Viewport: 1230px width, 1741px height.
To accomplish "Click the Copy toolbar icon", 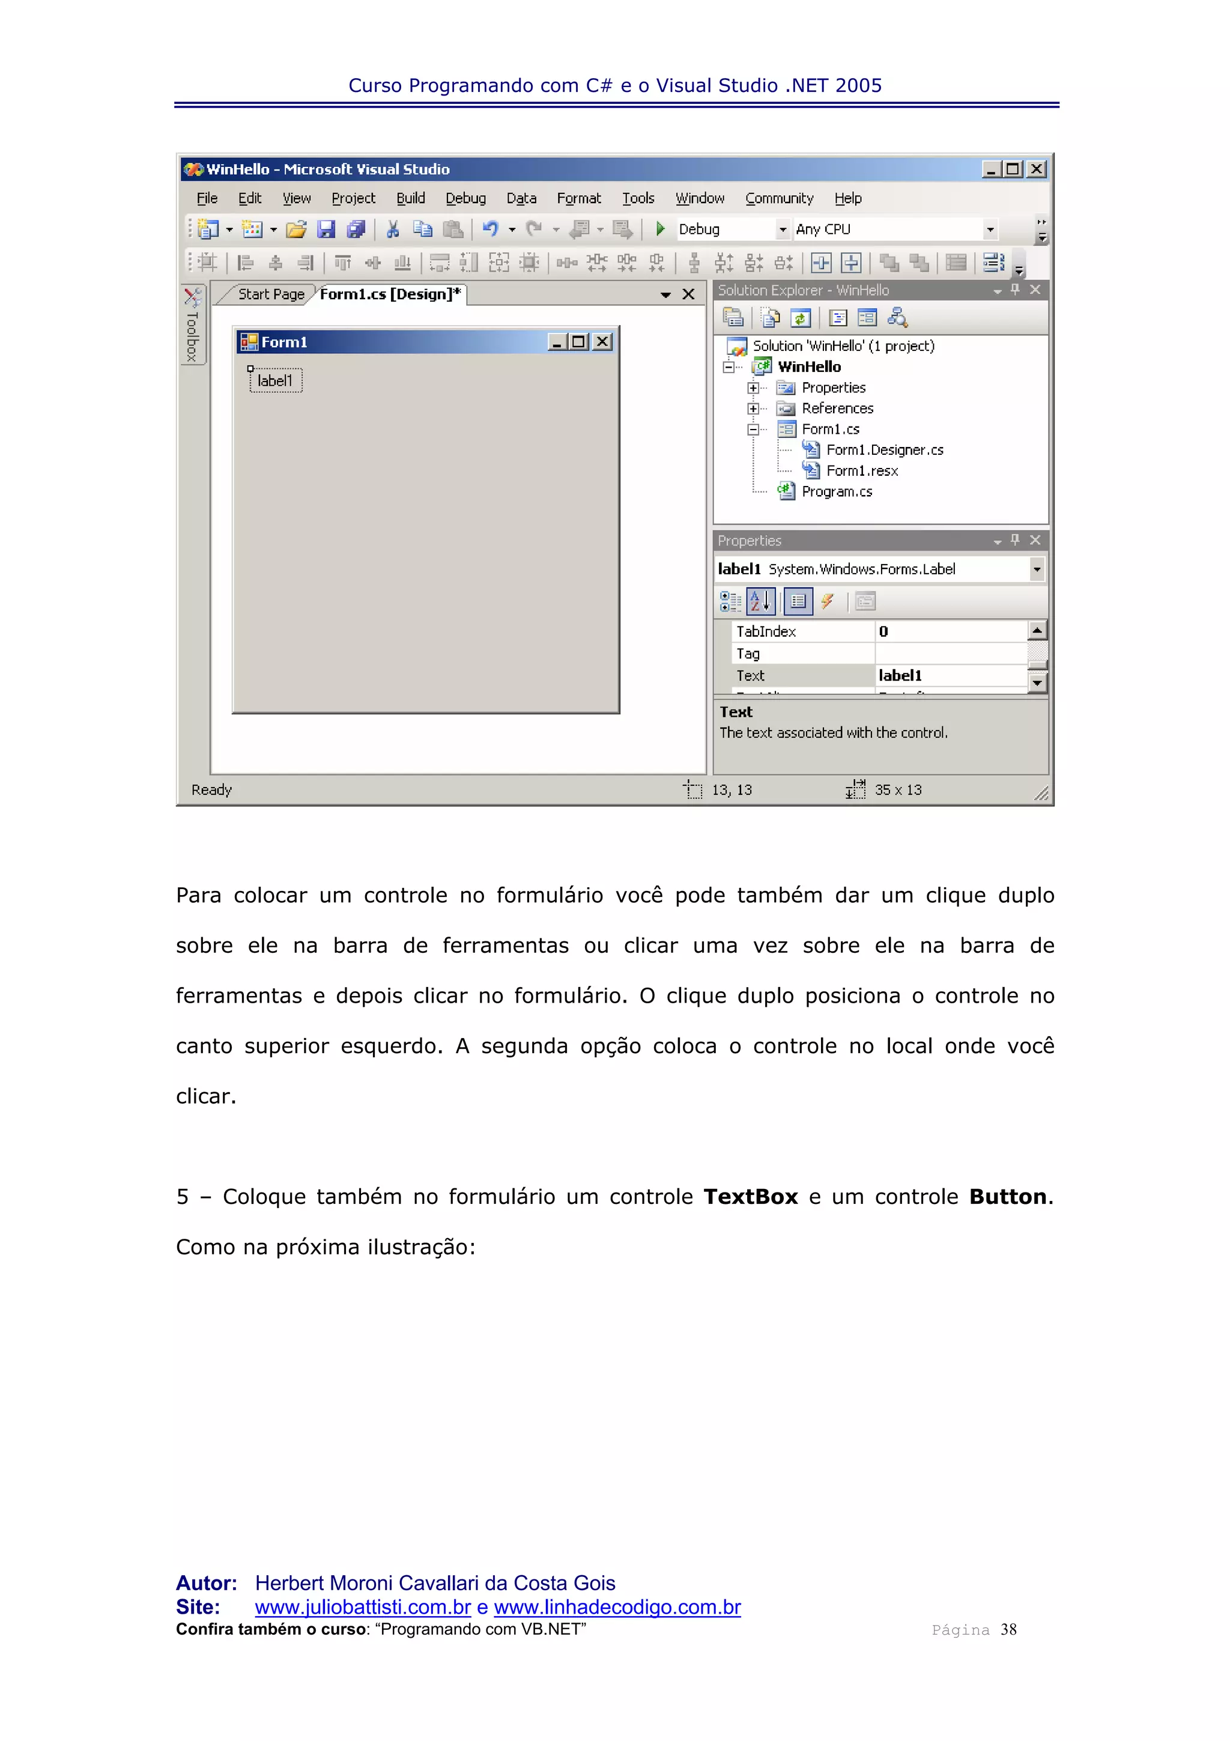I will click(x=422, y=229).
